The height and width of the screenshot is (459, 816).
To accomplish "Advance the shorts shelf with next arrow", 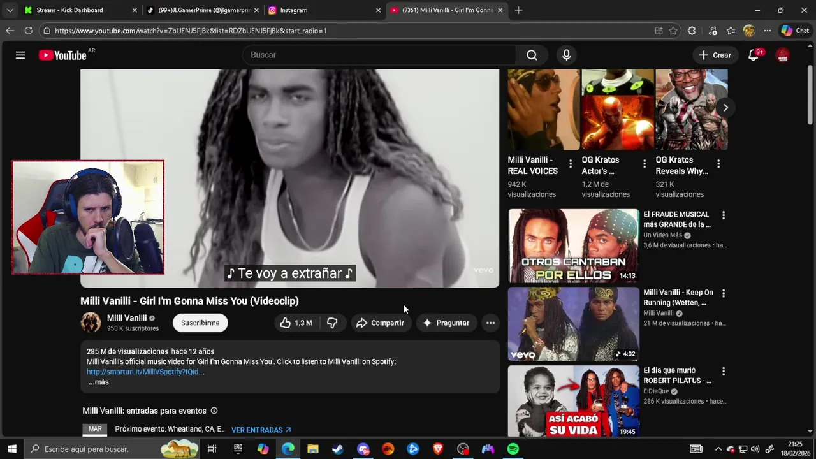I will pos(725,108).
